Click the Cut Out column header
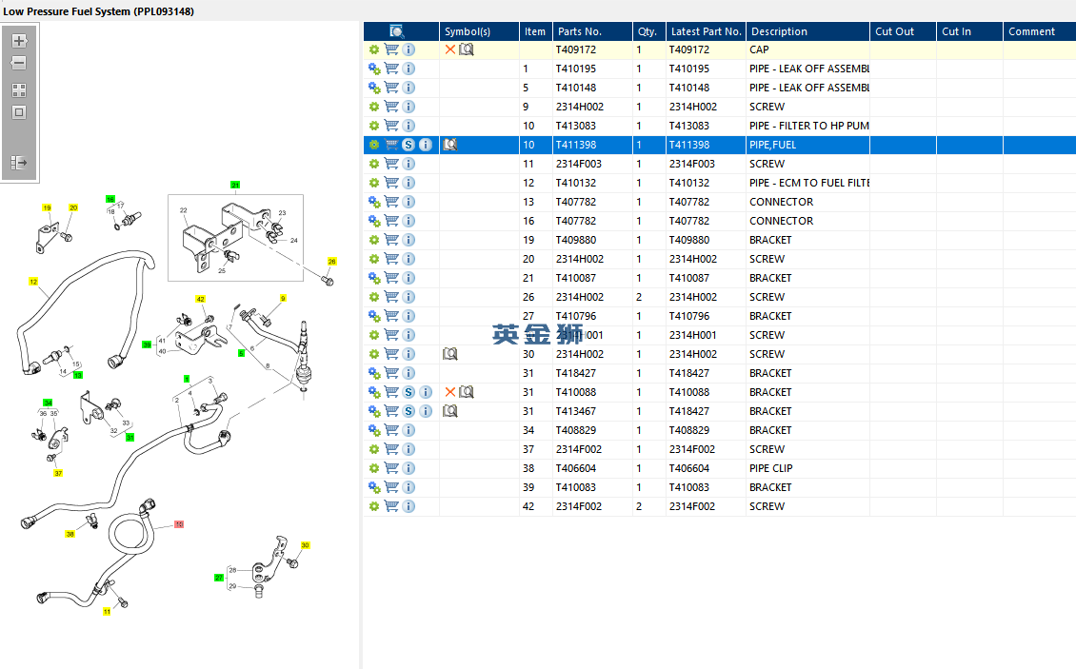 [x=903, y=31]
